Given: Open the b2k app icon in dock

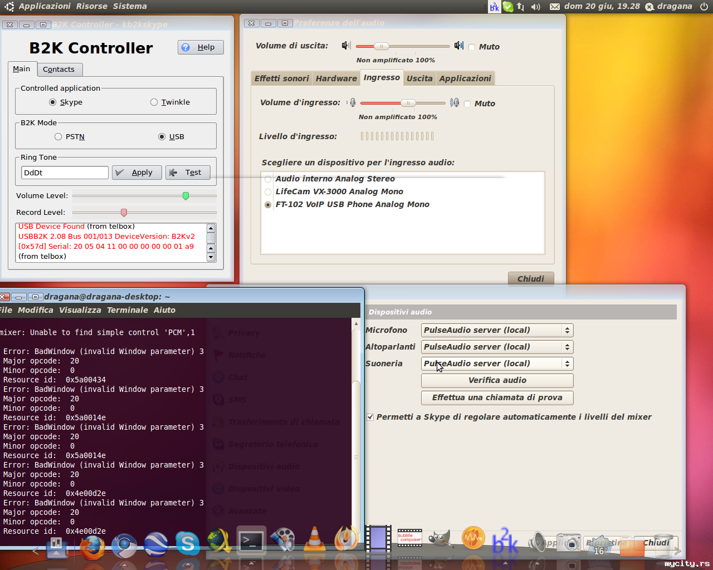Looking at the screenshot, I should pos(505,540).
